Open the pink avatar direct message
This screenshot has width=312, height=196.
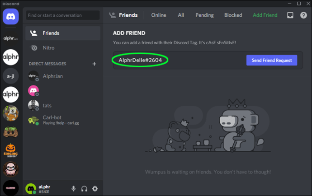tap(63, 91)
